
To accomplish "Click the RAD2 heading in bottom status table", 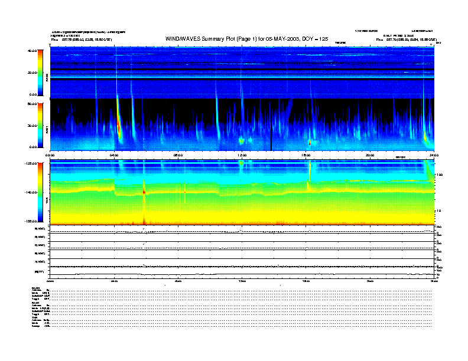I will pos(36,288).
